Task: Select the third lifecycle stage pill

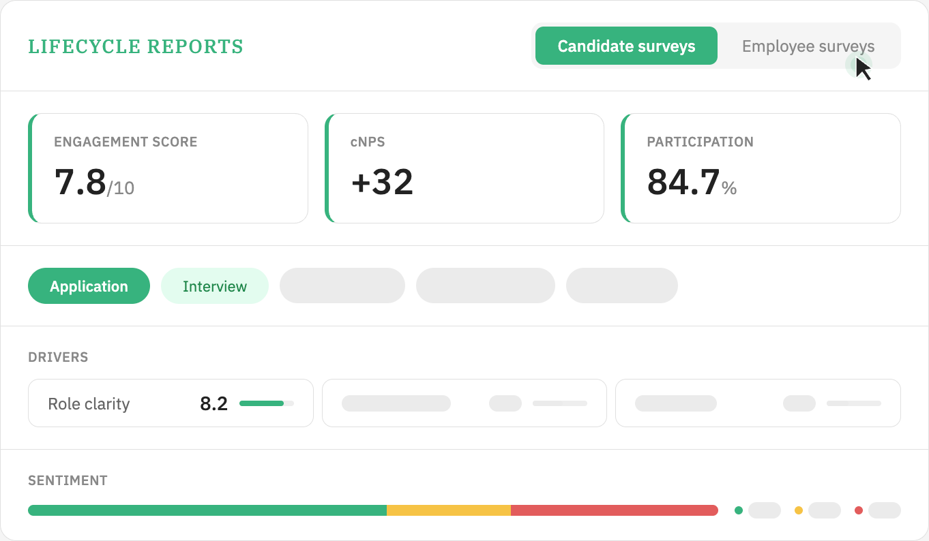Action: [342, 285]
